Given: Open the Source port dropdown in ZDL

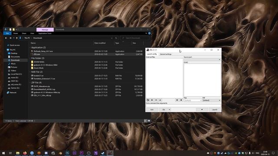Looking at the screenshot, I should pyautogui.click(x=202, y=60).
